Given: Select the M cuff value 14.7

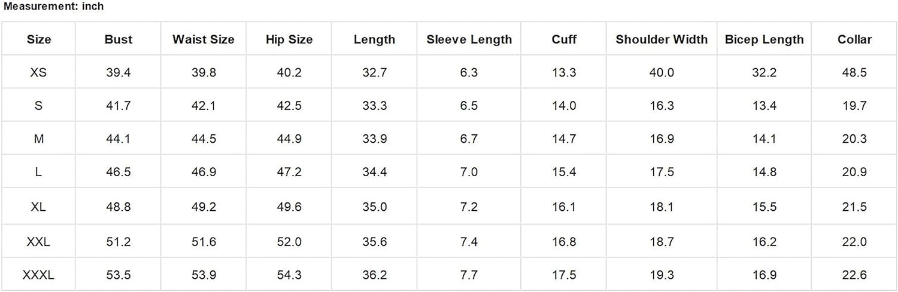Looking at the screenshot, I should coord(564,139).
